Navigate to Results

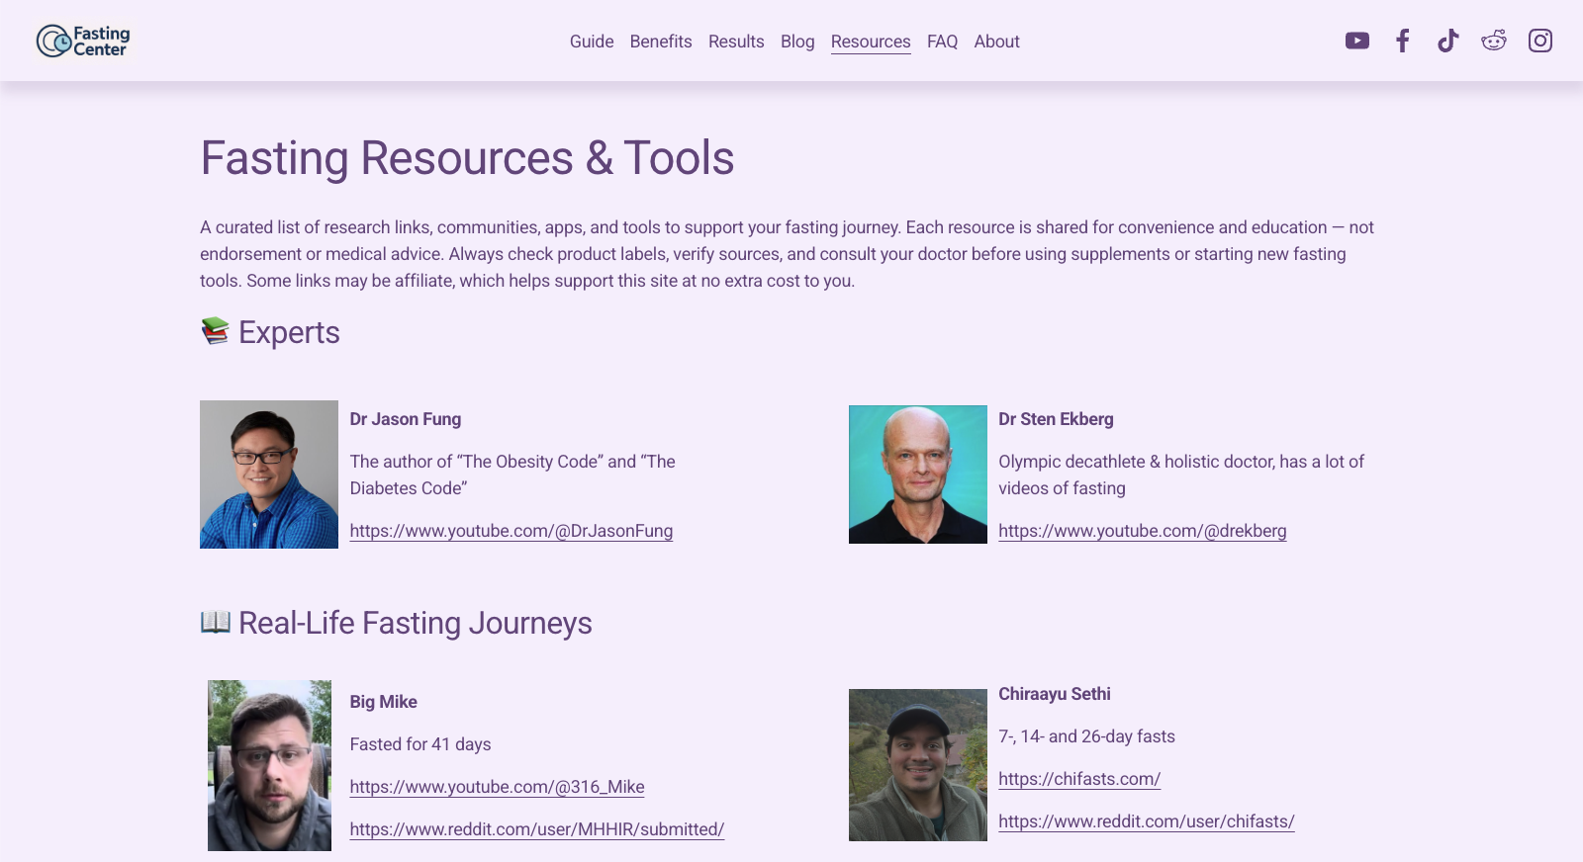point(736,42)
